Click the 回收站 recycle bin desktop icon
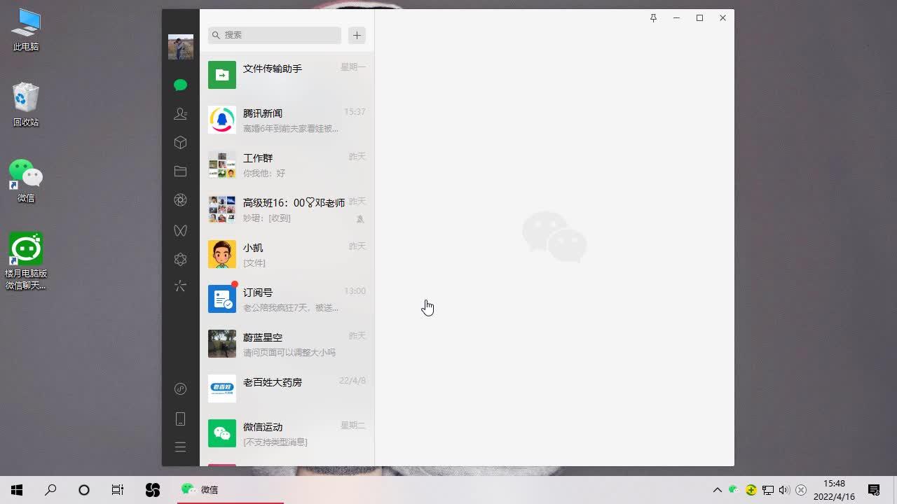Viewport: 897px width, 504px height. click(x=26, y=105)
